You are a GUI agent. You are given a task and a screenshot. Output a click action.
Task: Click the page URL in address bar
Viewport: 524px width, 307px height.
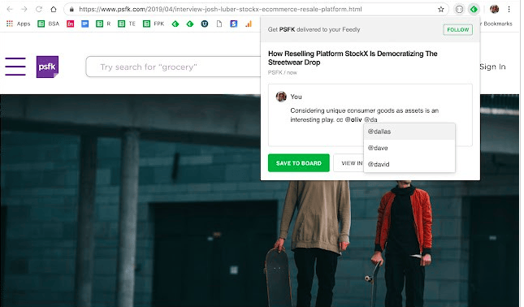[220, 10]
